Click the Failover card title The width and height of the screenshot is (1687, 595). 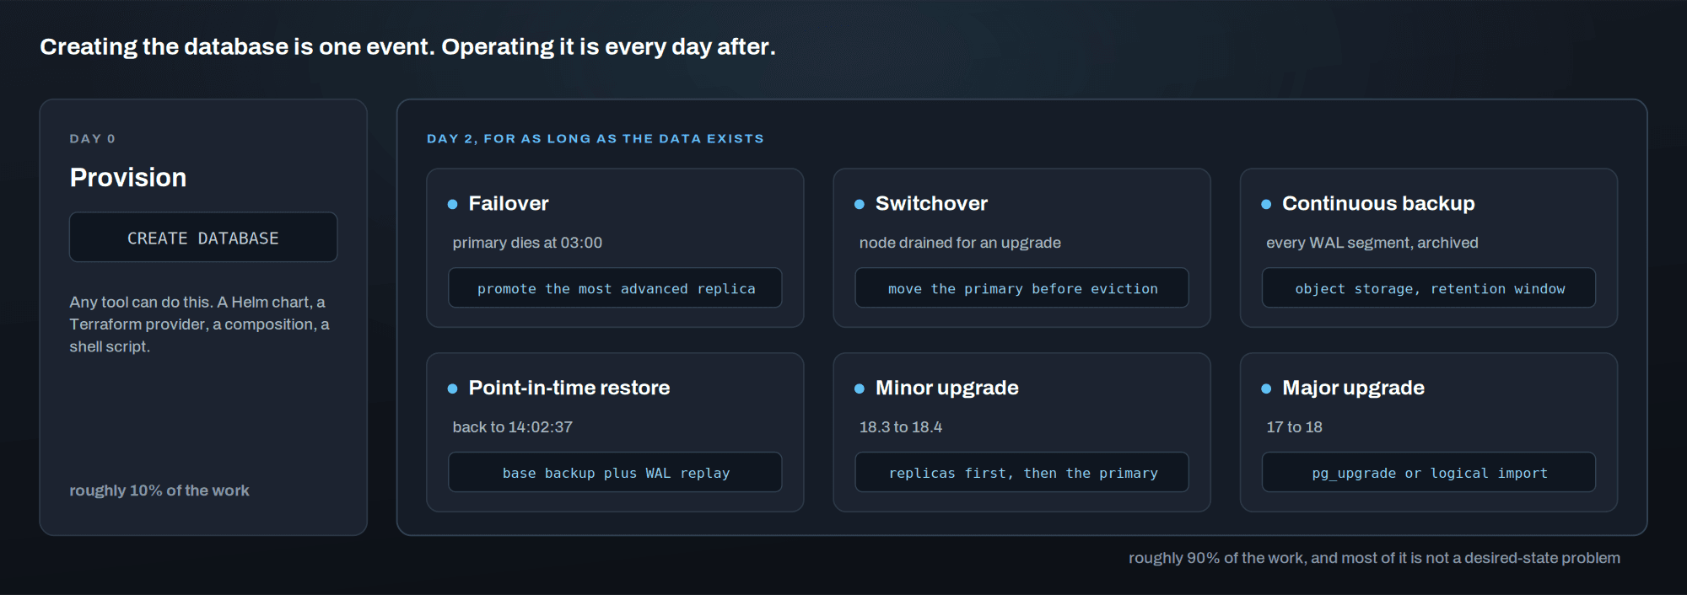(509, 204)
